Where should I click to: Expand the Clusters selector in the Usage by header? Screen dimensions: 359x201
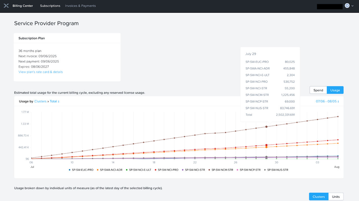click(x=40, y=101)
